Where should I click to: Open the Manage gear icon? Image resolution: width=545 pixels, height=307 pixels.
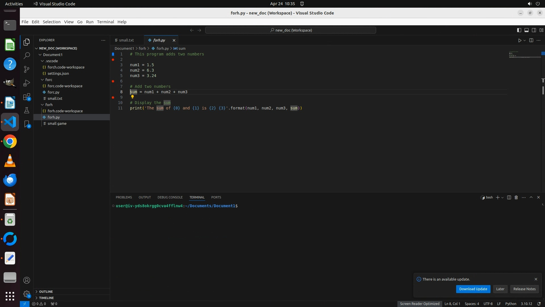[x=27, y=294]
